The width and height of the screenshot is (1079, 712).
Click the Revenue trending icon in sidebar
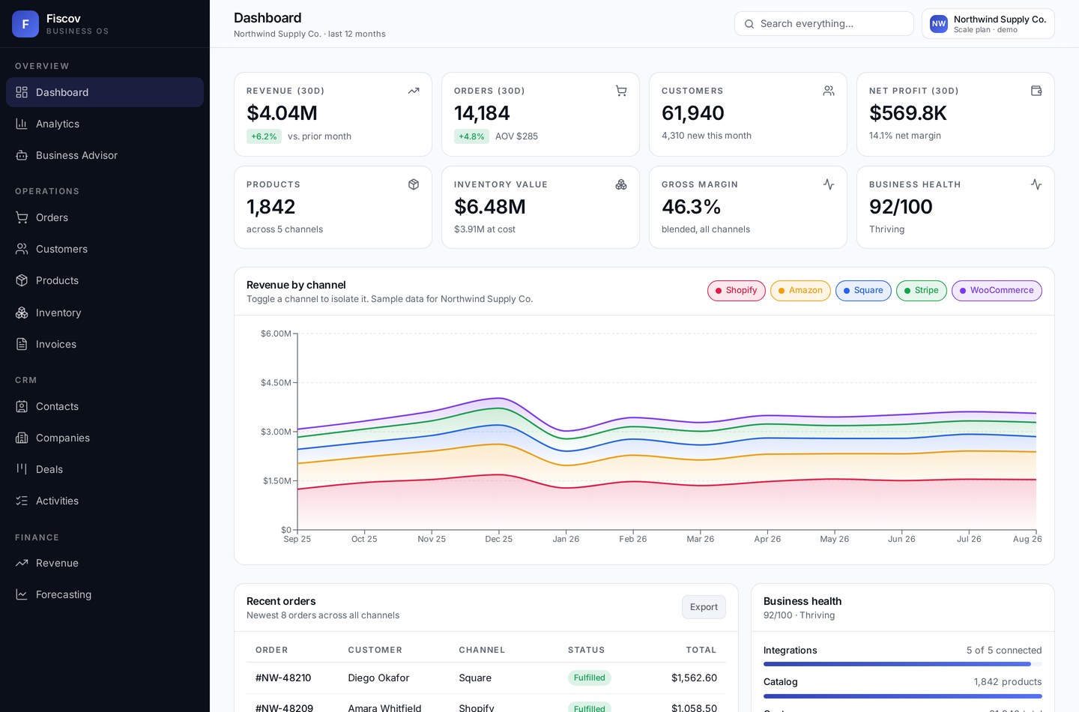pyautogui.click(x=22, y=563)
